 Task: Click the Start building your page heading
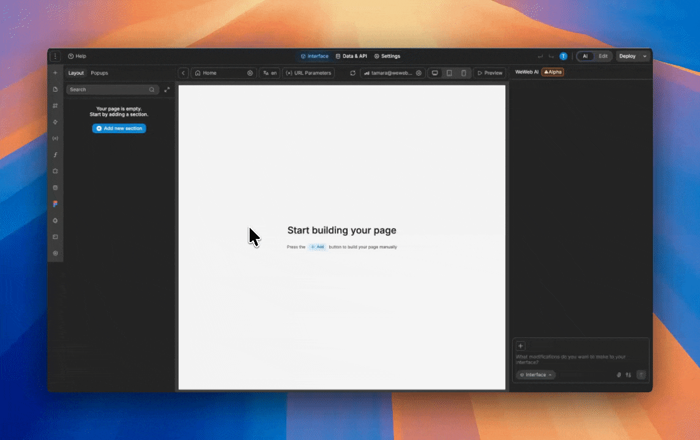point(342,230)
